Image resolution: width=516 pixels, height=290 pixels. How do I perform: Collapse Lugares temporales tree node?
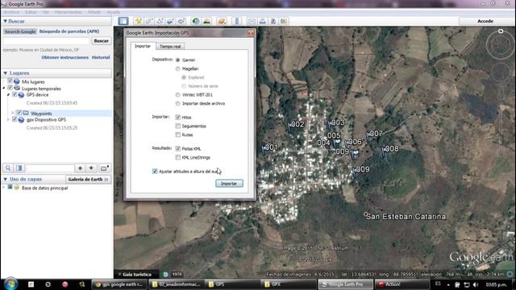4,88
